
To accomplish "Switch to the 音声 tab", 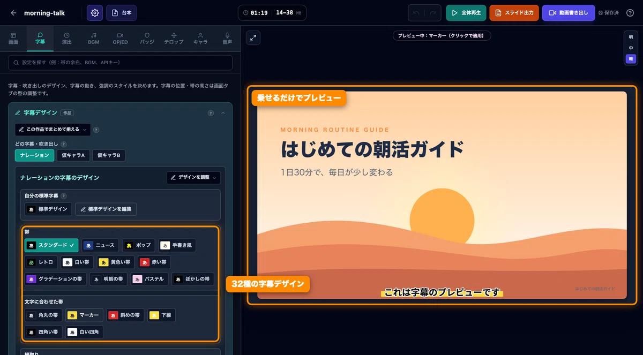I will [227, 38].
